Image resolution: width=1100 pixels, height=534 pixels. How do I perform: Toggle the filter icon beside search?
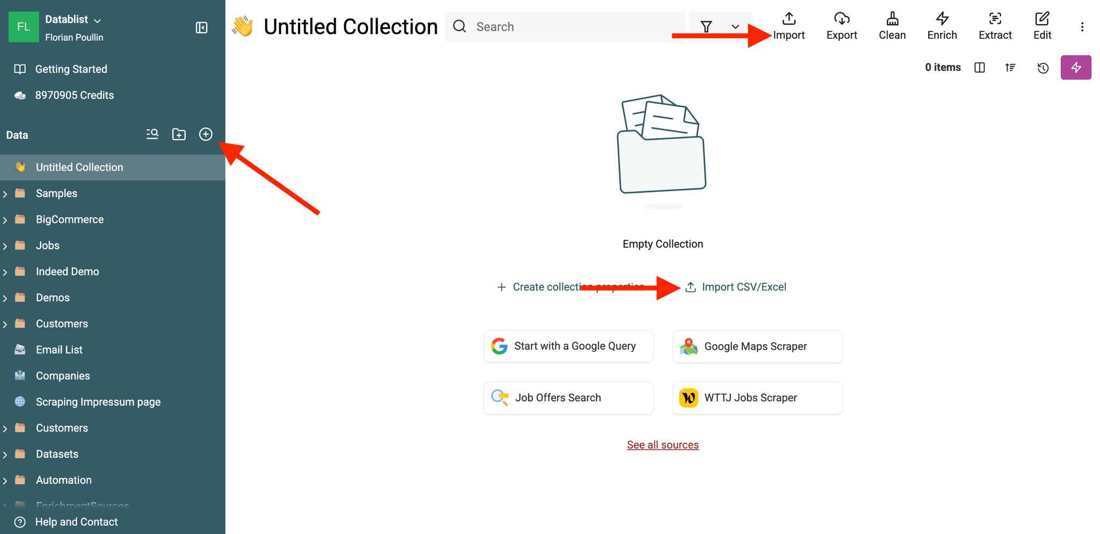coord(706,26)
